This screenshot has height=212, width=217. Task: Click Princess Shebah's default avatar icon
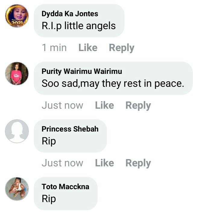coord(17,131)
